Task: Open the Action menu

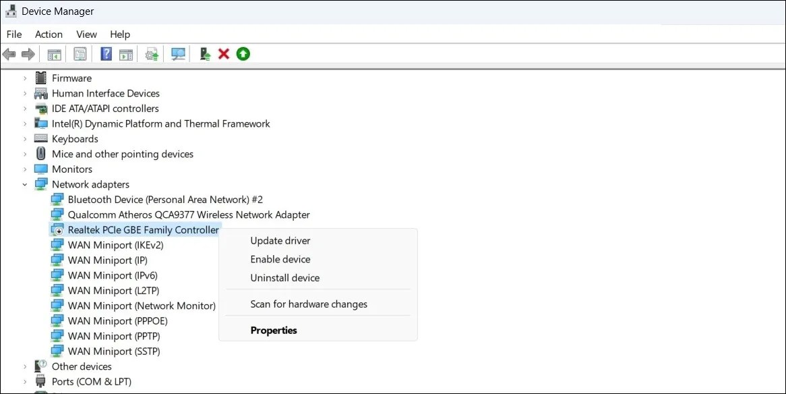Action: click(x=49, y=34)
